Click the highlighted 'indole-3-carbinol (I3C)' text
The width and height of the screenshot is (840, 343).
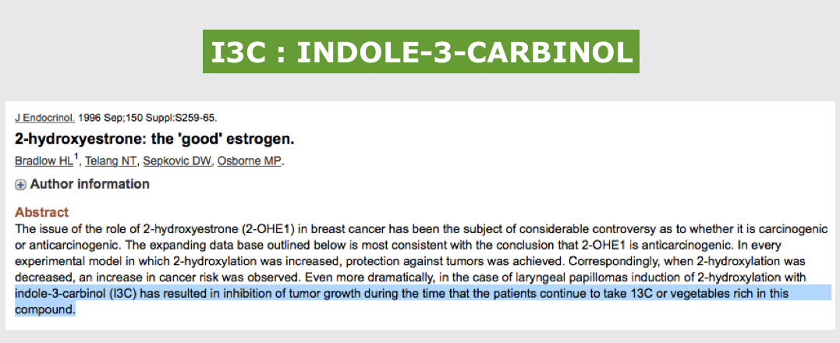76,293
